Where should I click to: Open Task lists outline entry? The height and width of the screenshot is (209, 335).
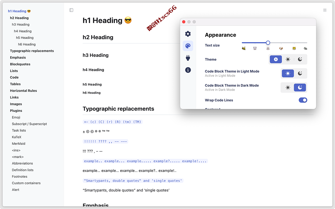[19, 130]
